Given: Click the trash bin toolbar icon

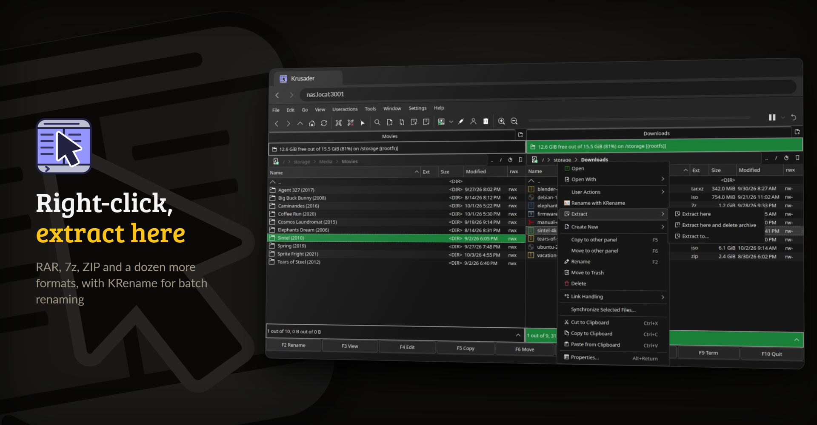Looking at the screenshot, I should click(x=486, y=121).
